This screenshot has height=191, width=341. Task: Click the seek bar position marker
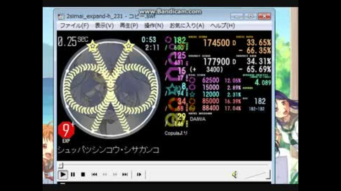(x=61, y=166)
